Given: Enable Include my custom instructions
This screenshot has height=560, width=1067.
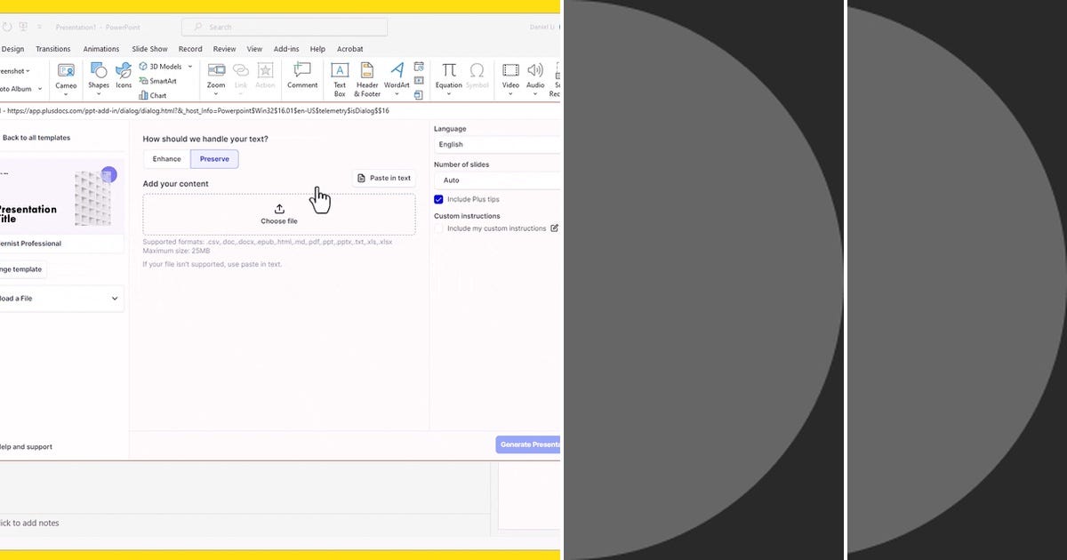Looking at the screenshot, I should (x=437, y=228).
